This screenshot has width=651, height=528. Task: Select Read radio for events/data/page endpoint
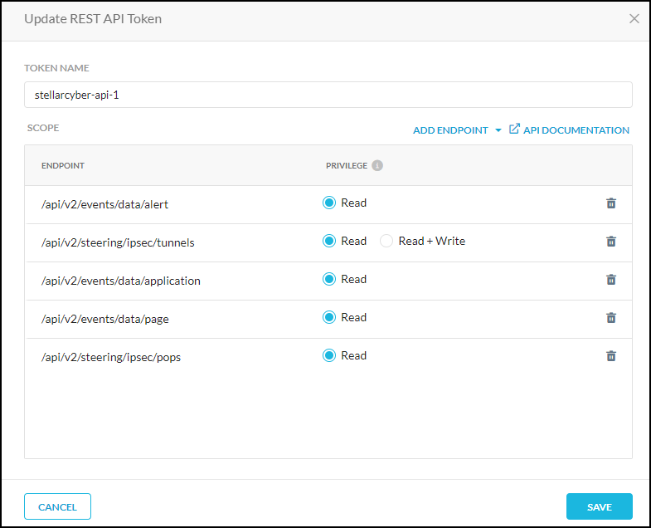[x=329, y=318]
